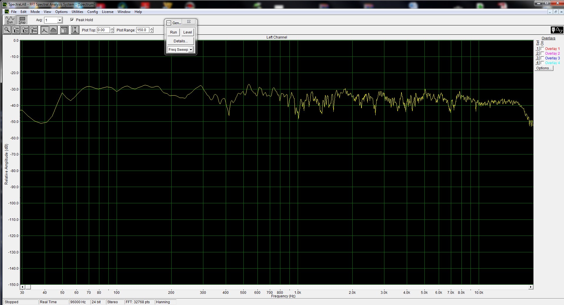Enable Overlay 3 display checkbox

(543, 58)
